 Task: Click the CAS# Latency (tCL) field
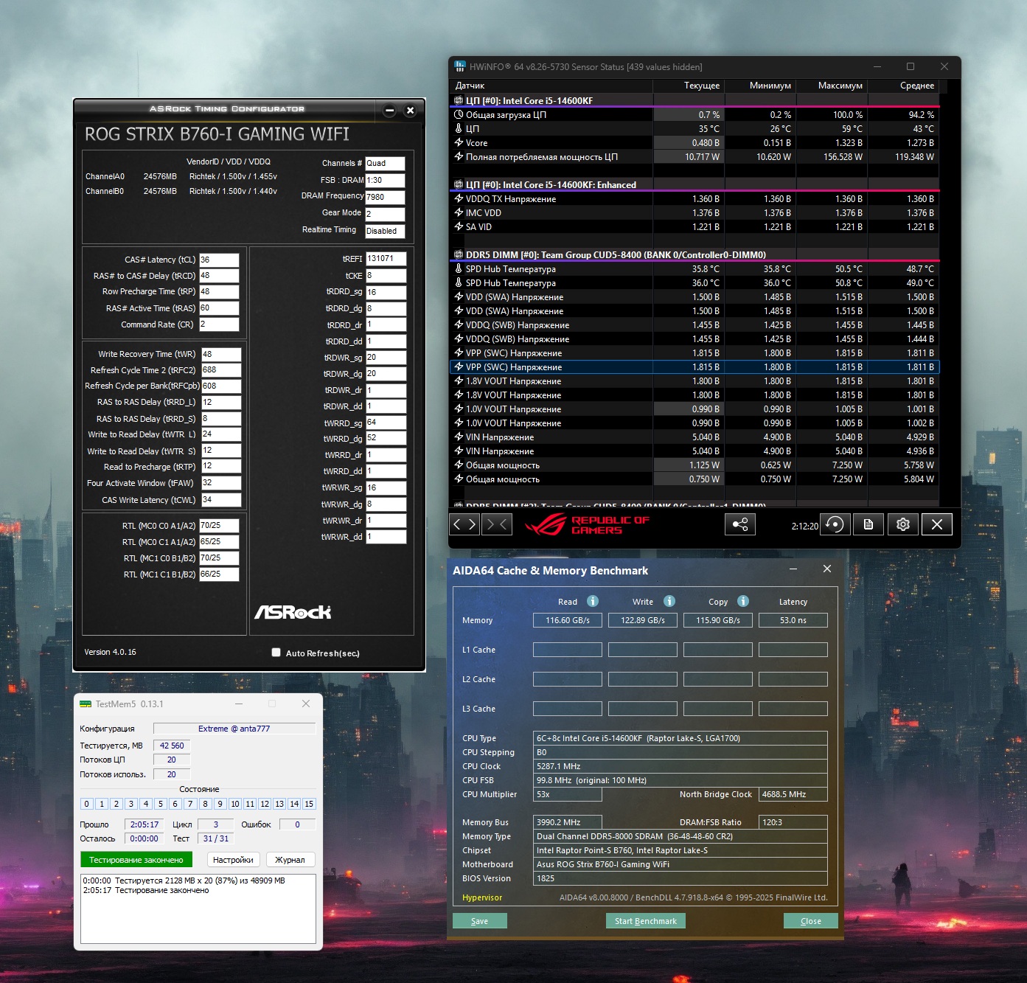pos(219,260)
